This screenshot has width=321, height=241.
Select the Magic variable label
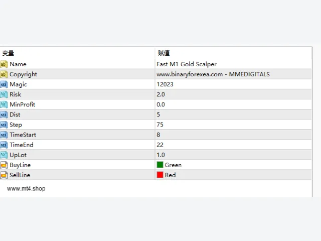18,84
